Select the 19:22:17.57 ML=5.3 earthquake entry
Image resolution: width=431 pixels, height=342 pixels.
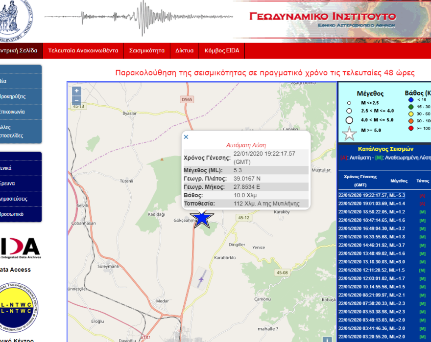click(372, 195)
